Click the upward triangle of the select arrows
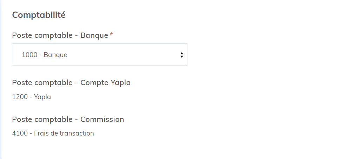The height and width of the screenshot is (159, 358). click(181, 53)
